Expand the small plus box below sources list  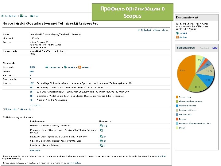pos(4,109)
